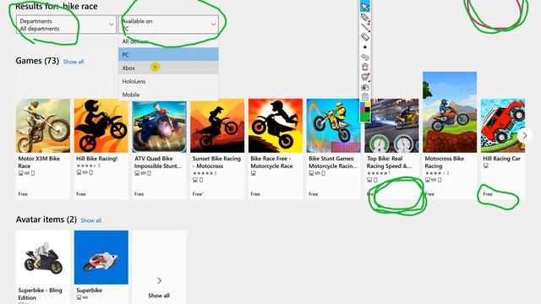Clear all annotations with the trash bin icon
Screen dimensions: 541x304
pyautogui.click(x=365, y=67)
